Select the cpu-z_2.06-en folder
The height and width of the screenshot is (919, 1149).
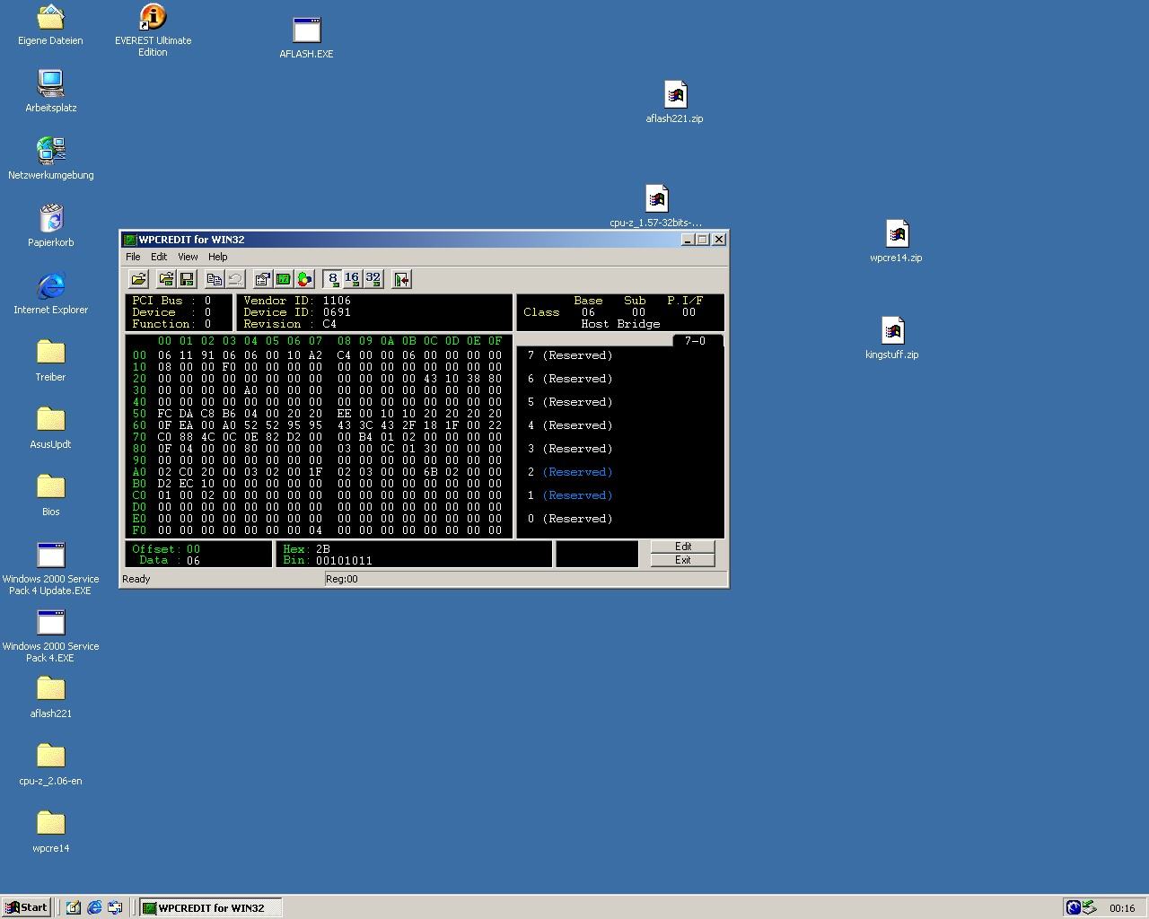[x=51, y=765]
